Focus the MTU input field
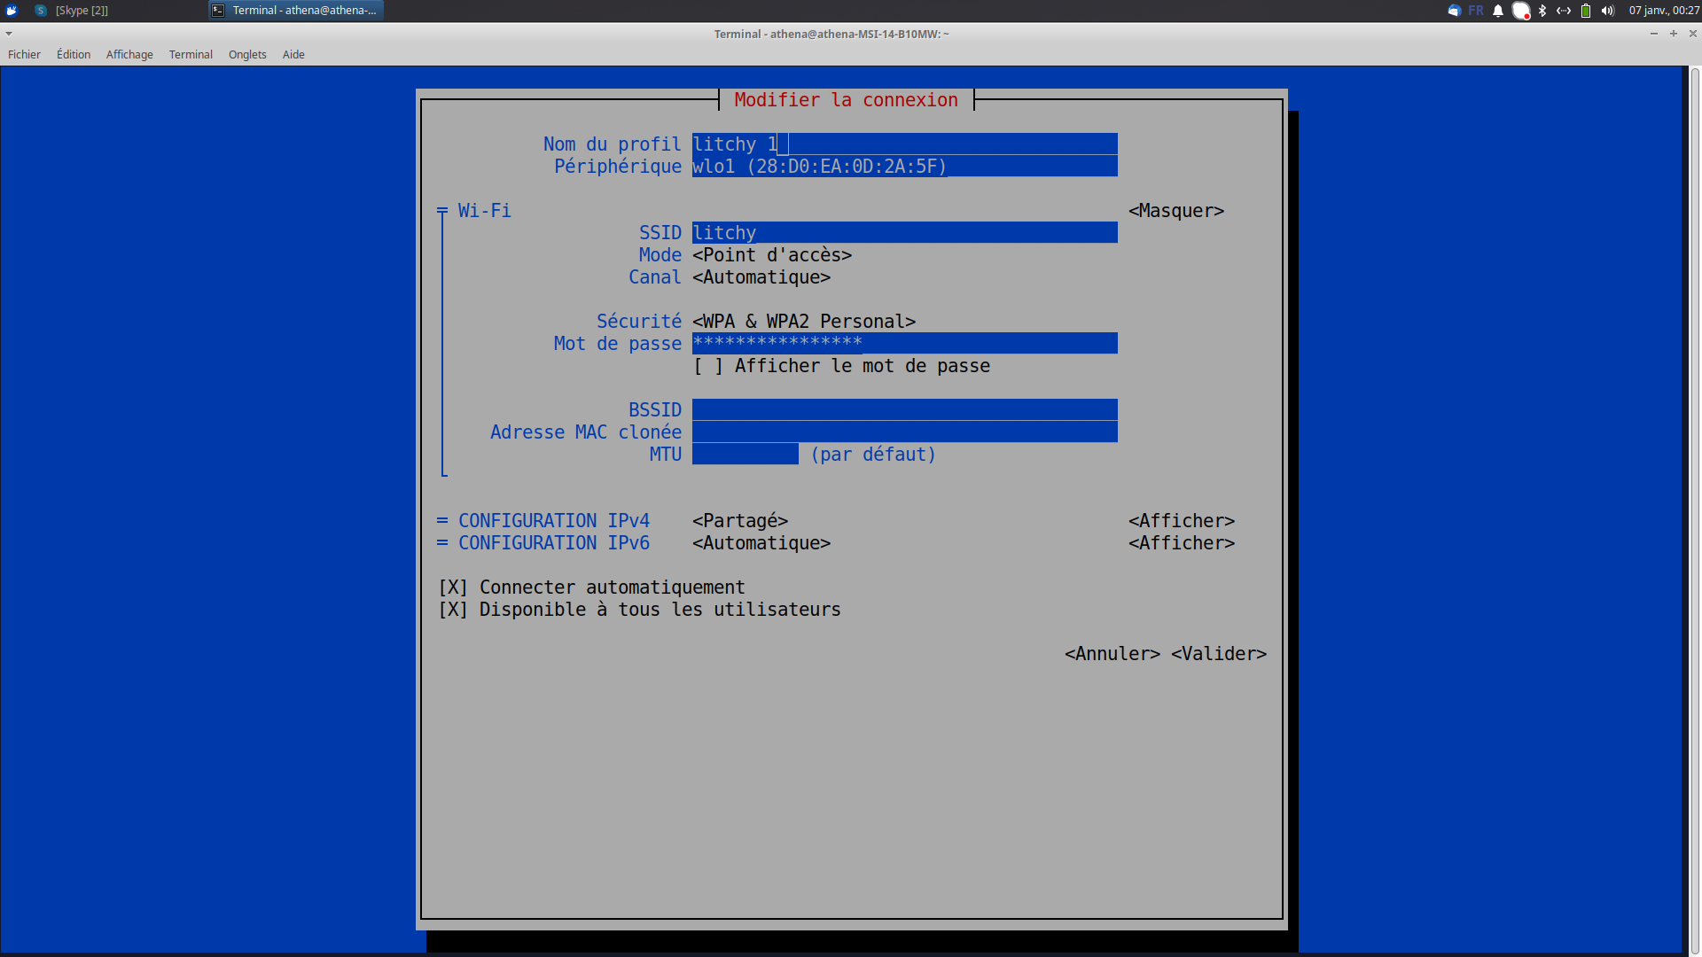1702x957 pixels. tap(745, 454)
